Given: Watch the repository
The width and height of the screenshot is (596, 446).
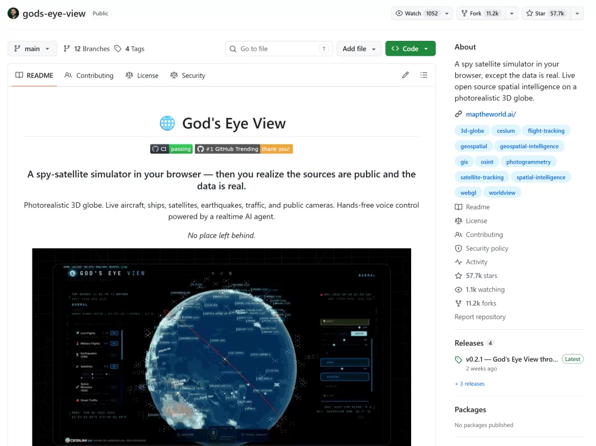Looking at the screenshot, I should point(417,13).
